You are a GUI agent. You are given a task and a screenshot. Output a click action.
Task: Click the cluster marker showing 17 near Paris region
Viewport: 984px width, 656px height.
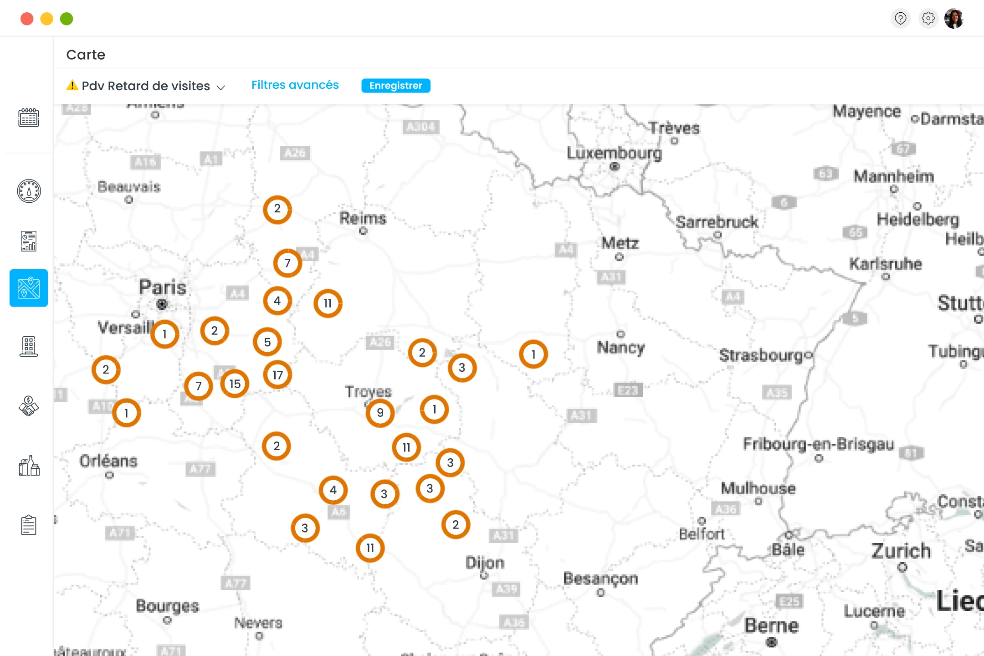pos(277,374)
